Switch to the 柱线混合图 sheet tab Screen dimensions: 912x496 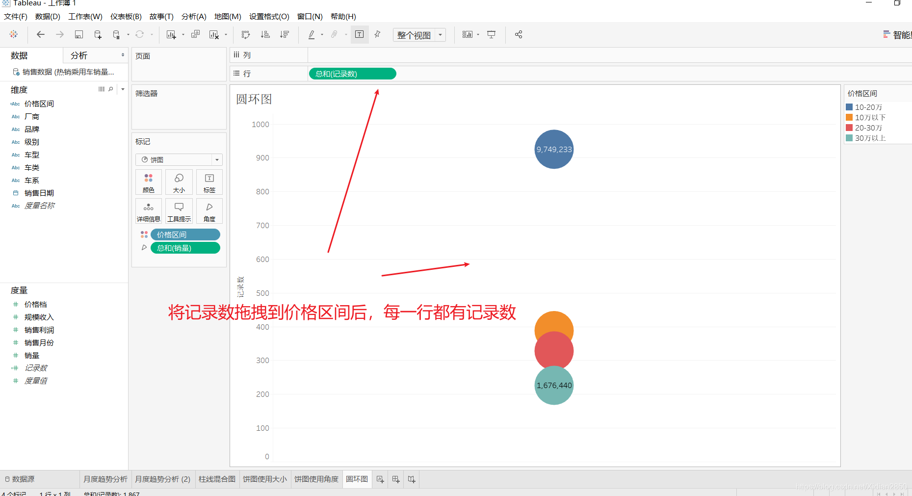point(217,479)
